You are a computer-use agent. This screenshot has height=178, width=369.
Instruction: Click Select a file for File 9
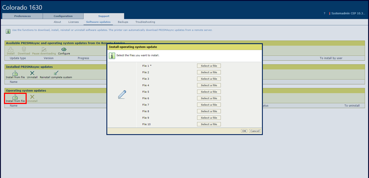[x=209, y=118]
